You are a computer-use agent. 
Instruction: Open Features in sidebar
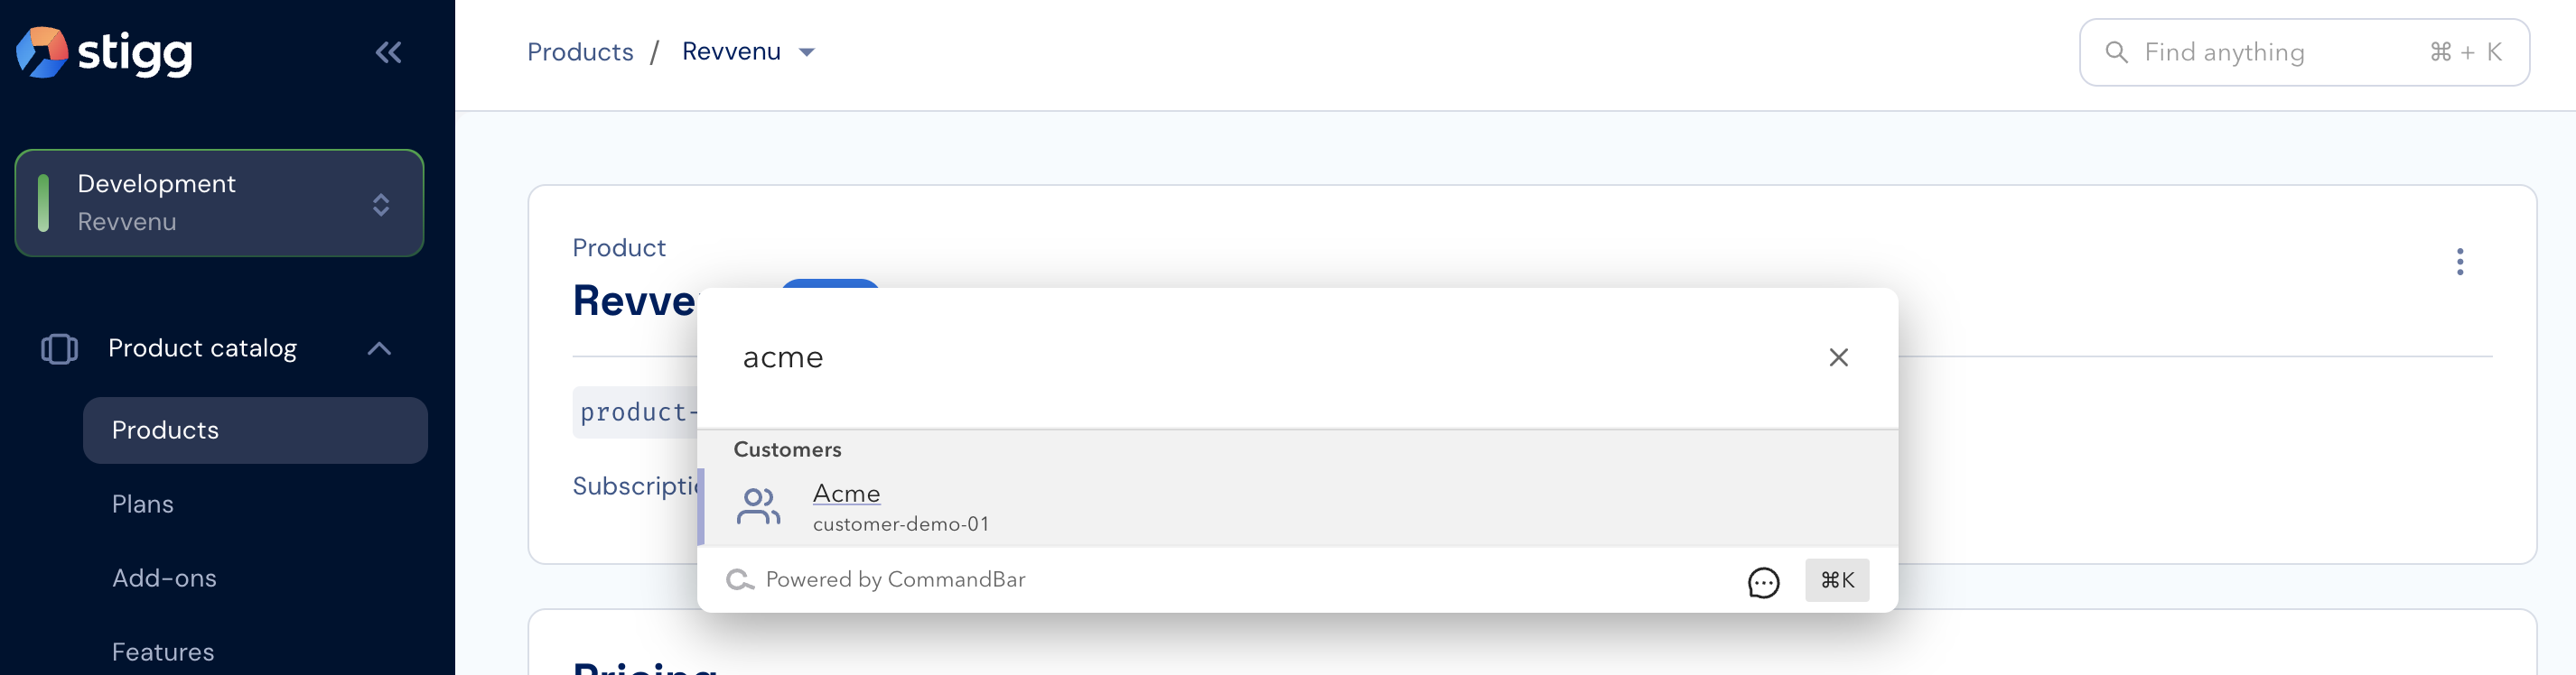[163, 652]
